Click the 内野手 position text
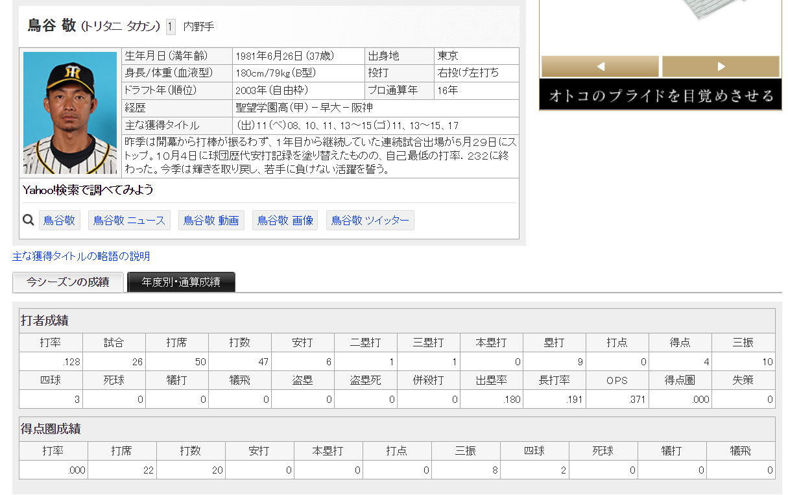This screenshot has height=495, width=788. tap(198, 27)
